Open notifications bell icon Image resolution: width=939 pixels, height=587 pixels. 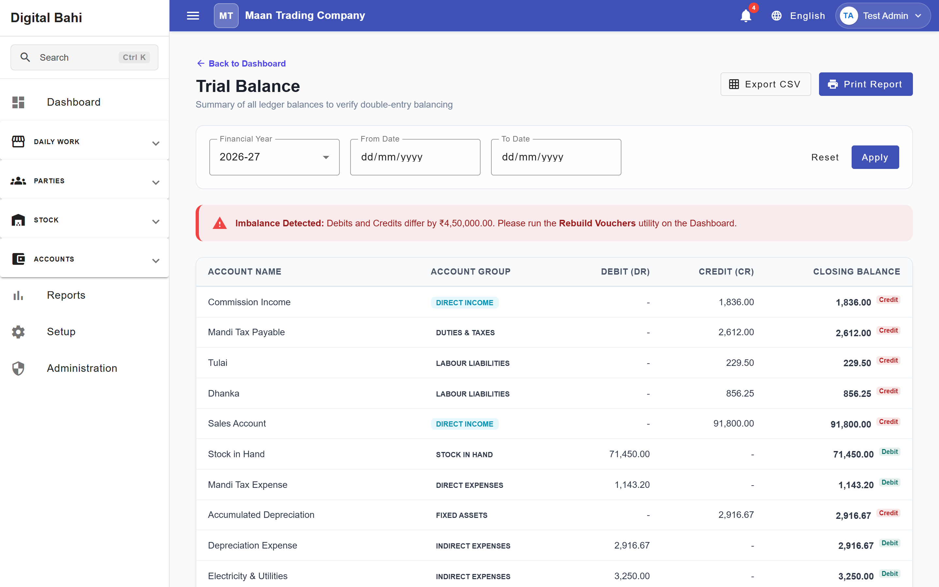746,16
